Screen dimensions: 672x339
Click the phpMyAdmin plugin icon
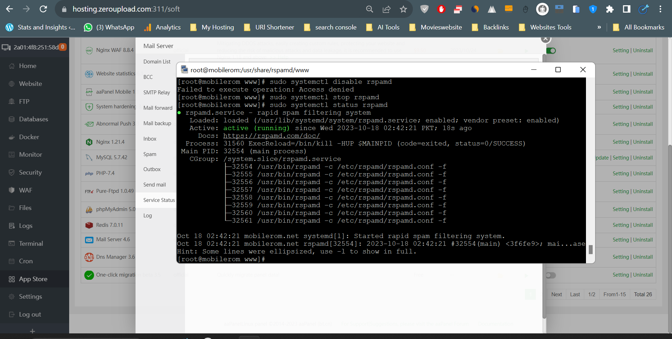(x=89, y=209)
